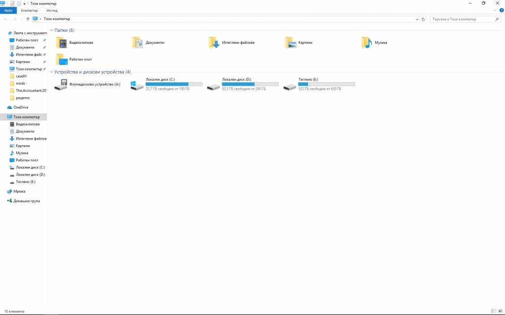505x315 pixels.
Task: Select Локален диск (D:) in navigation tree
Action: click(x=27, y=174)
